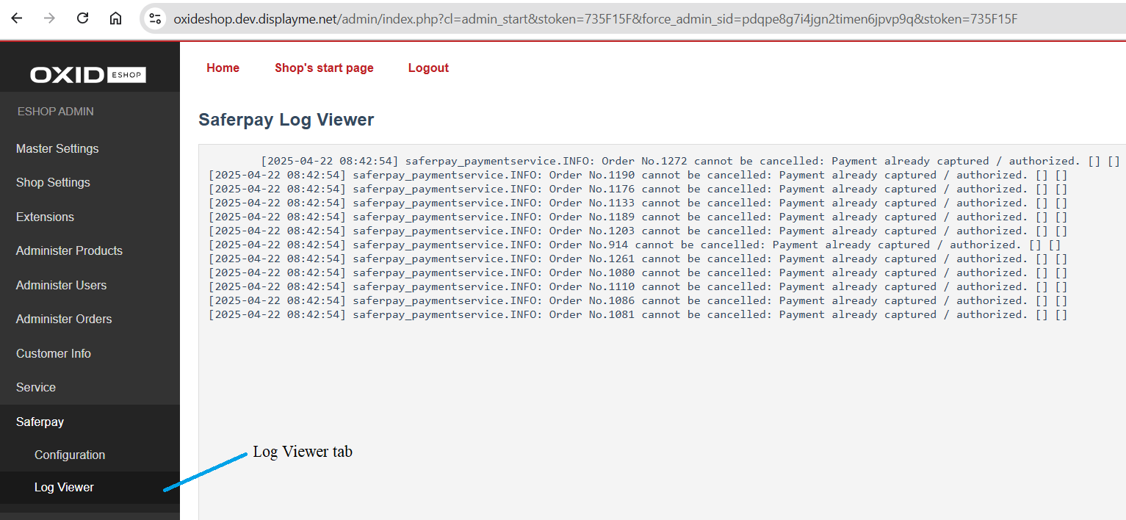The width and height of the screenshot is (1126, 520).
Task: Open the Home link
Action: point(223,68)
